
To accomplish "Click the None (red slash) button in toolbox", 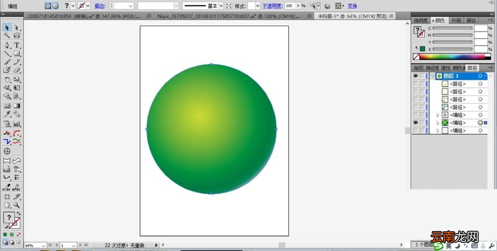I will pyautogui.click(x=19, y=235).
